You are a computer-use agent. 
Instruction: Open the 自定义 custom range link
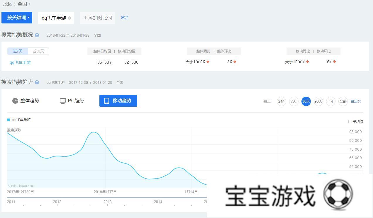[356, 101]
